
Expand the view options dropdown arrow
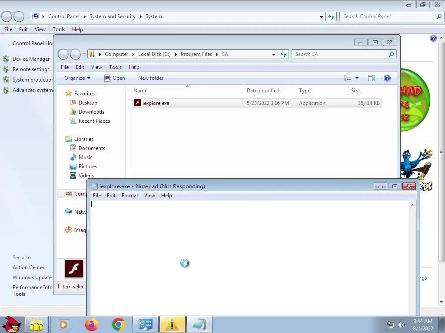click(x=357, y=78)
